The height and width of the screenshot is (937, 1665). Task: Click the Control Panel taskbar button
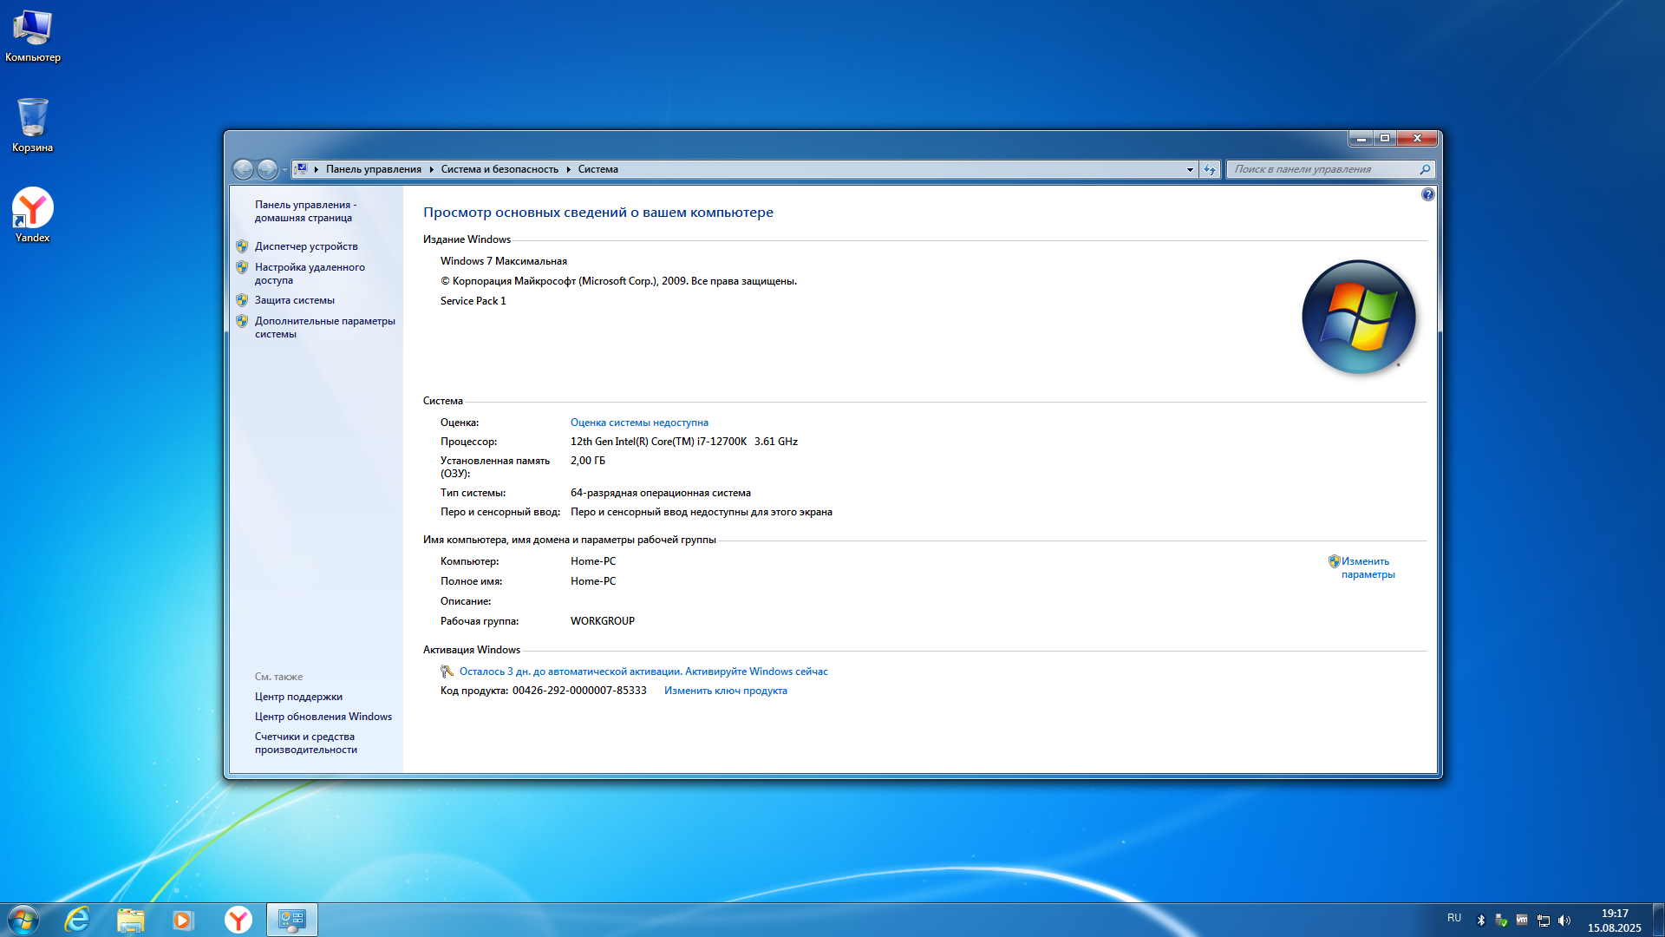(x=291, y=920)
